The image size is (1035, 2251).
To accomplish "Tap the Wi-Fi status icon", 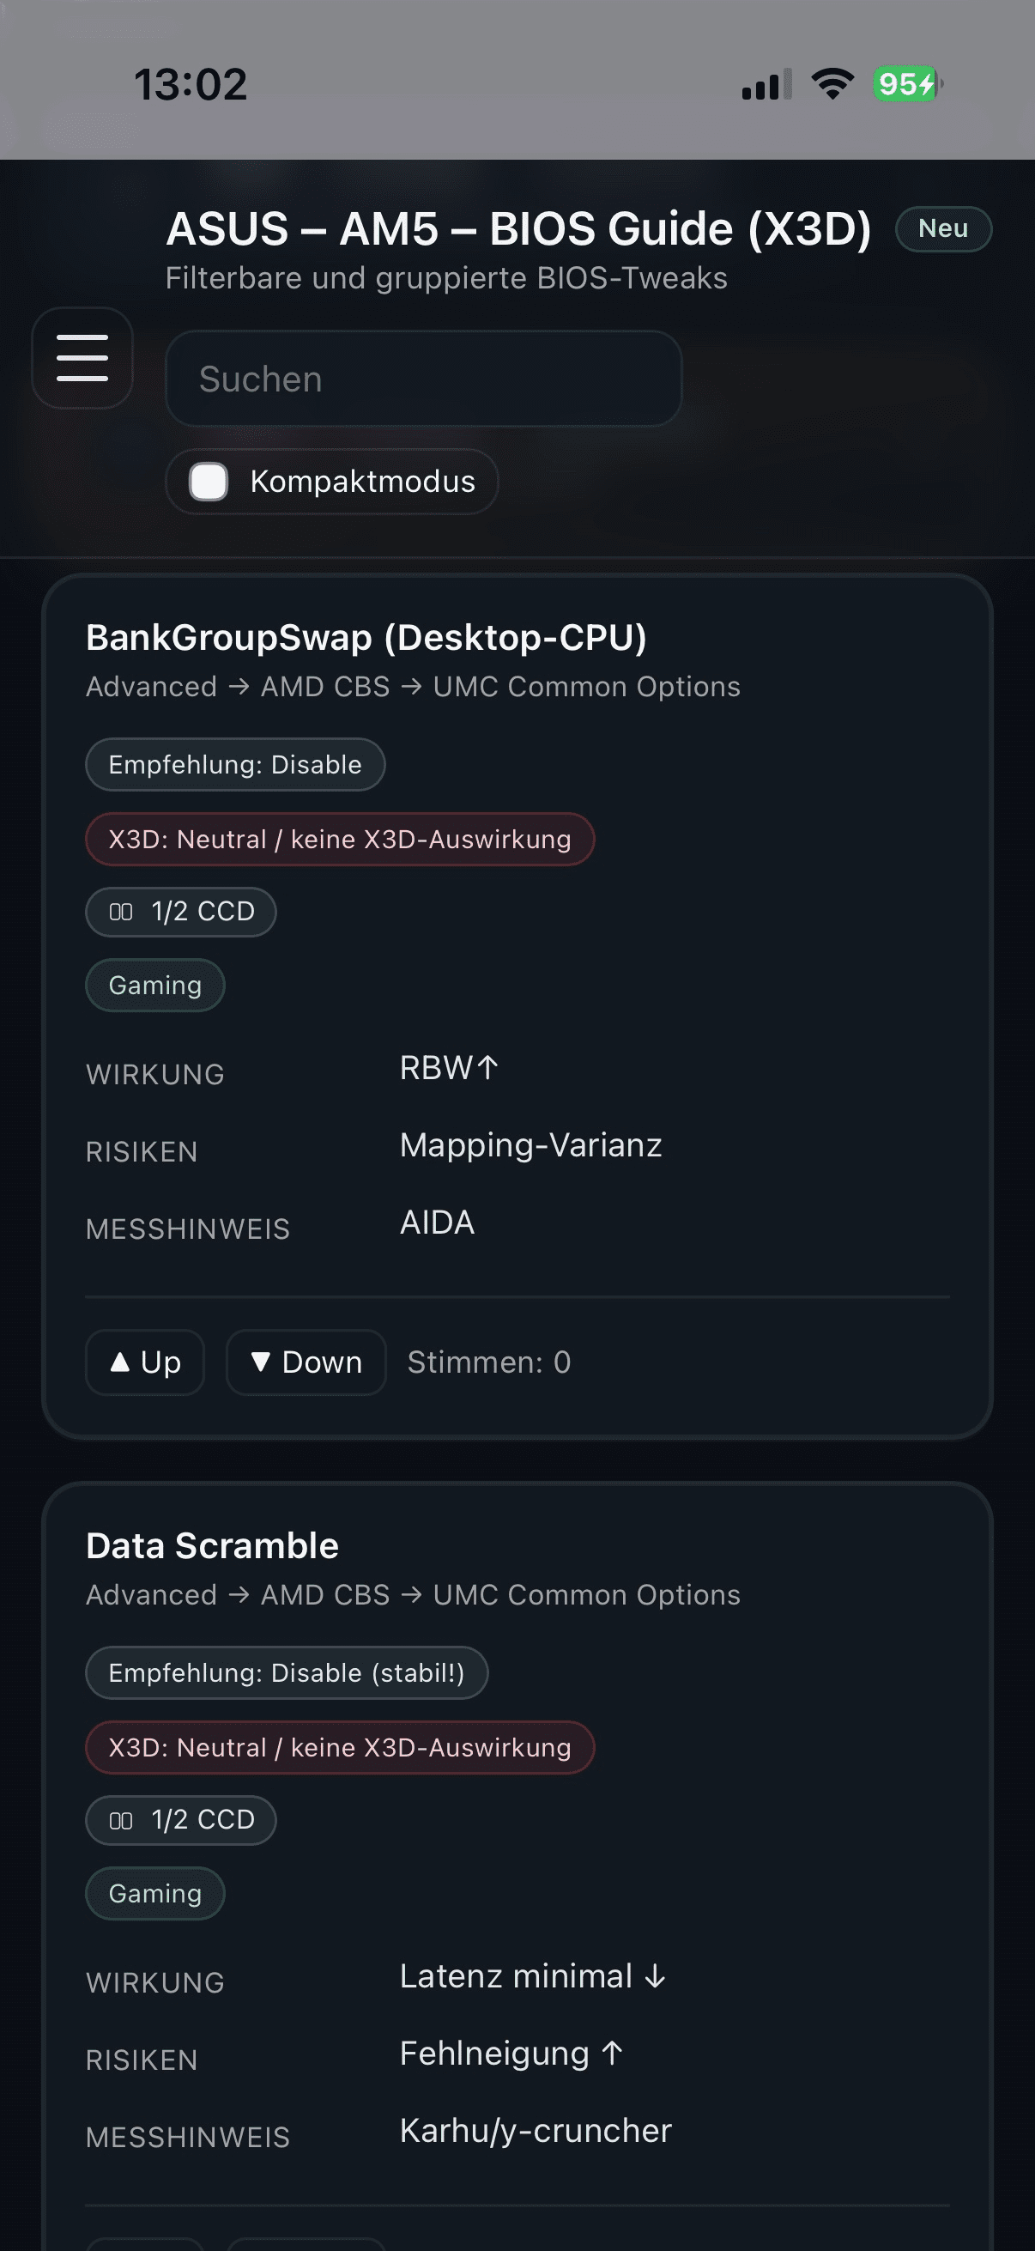I will (x=832, y=84).
